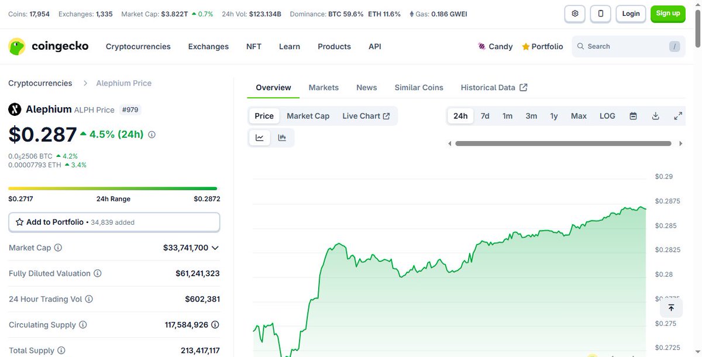This screenshot has width=702, height=357.
Task: Click Cryptocurrencies breadcrumb link
Action: (40, 83)
